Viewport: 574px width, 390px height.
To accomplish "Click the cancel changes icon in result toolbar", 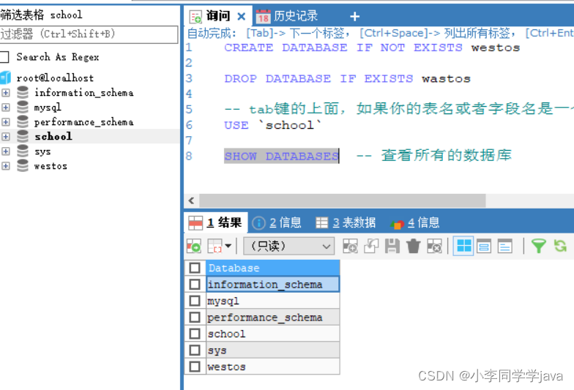I will 435,246.
